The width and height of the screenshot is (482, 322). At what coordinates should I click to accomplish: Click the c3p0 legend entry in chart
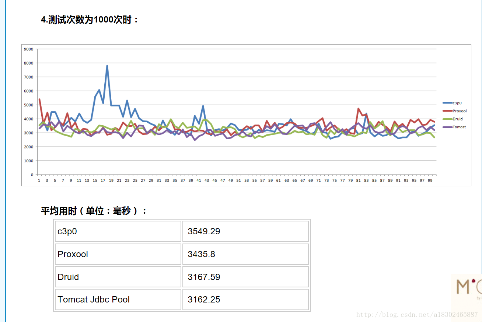pos(452,103)
